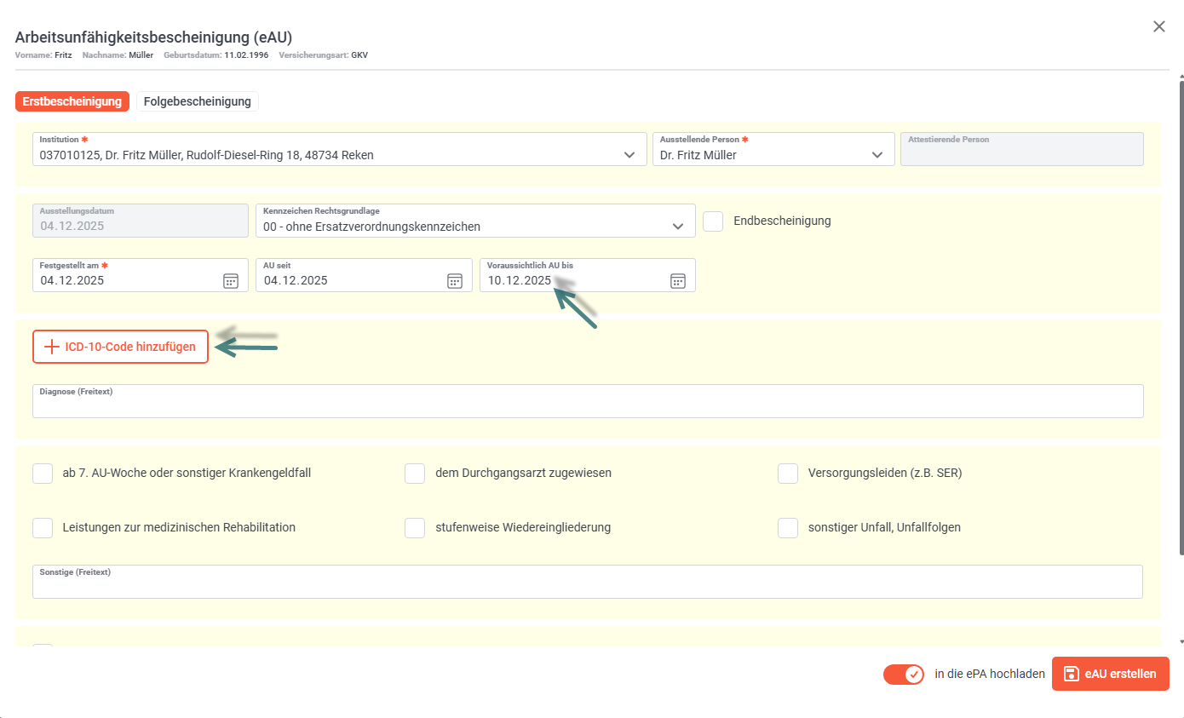Tick dem Durchgangsarzt zugewiesen checkbox
The width and height of the screenshot is (1184, 718).
pyautogui.click(x=415, y=473)
